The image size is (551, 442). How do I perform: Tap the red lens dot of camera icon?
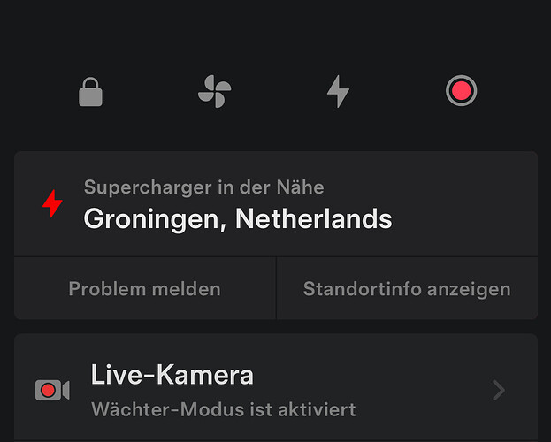(x=48, y=390)
